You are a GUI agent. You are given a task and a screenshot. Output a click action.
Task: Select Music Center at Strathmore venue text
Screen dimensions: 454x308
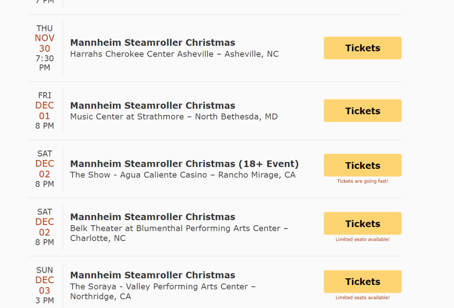pyautogui.click(x=174, y=117)
